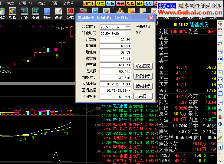Click the stock code 601012 隆基股份 header
This screenshot has height=164, width=224.
(x=191, y=25)
